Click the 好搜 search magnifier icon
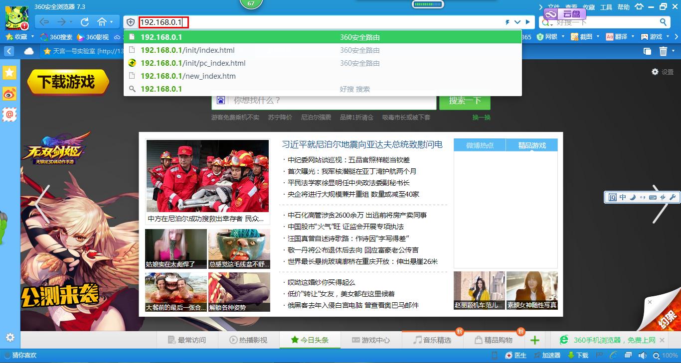This screenshot has width=681, height=363. tap(663, 22)
